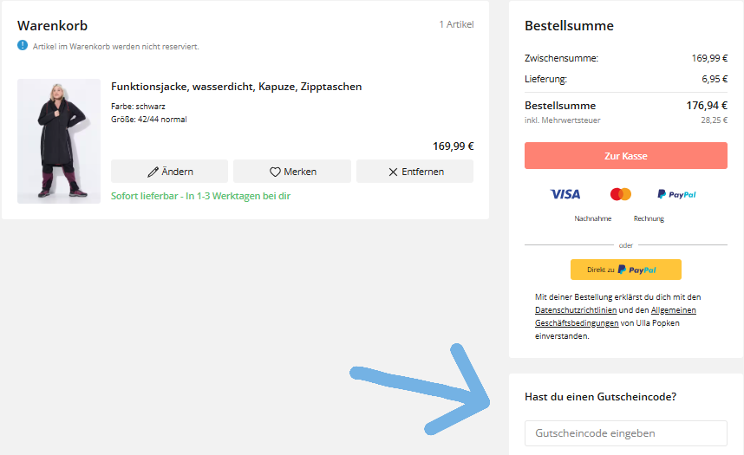744x455 pixels.
Task: Click the Direkt zu PayPal button
Action: click(625, 270)
